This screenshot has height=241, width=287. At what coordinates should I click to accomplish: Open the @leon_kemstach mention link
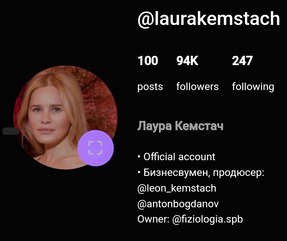[x=177, y=188]
